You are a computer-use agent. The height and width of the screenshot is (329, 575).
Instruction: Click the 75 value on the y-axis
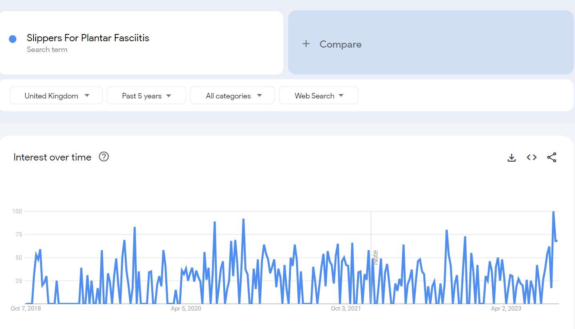tap(18, 234)
